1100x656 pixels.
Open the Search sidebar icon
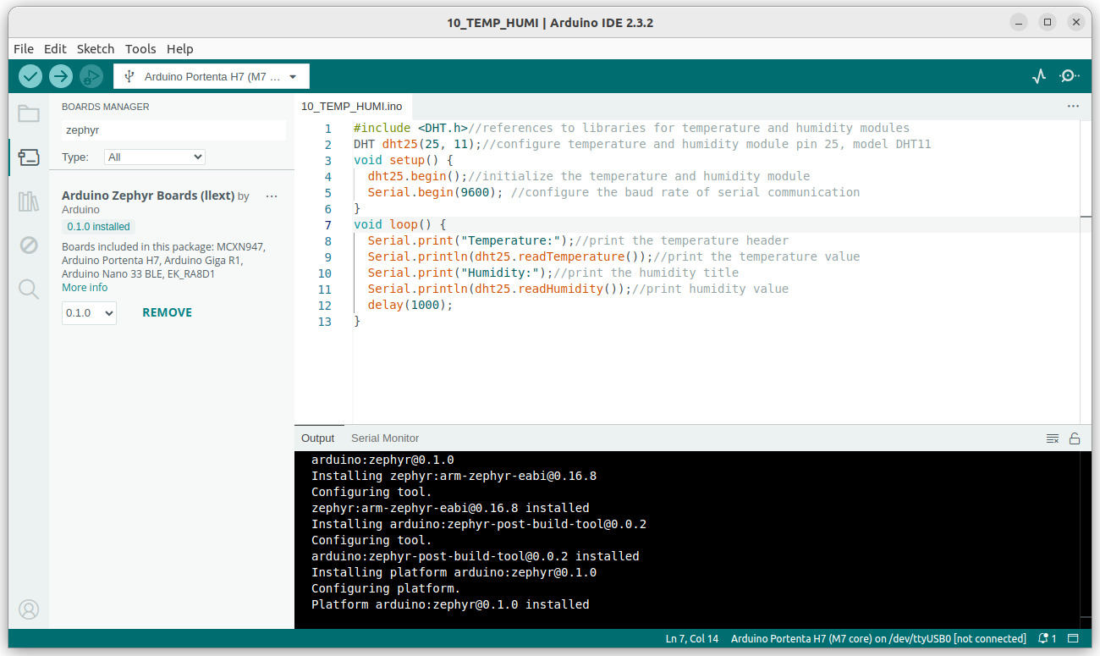click(29, 289)
